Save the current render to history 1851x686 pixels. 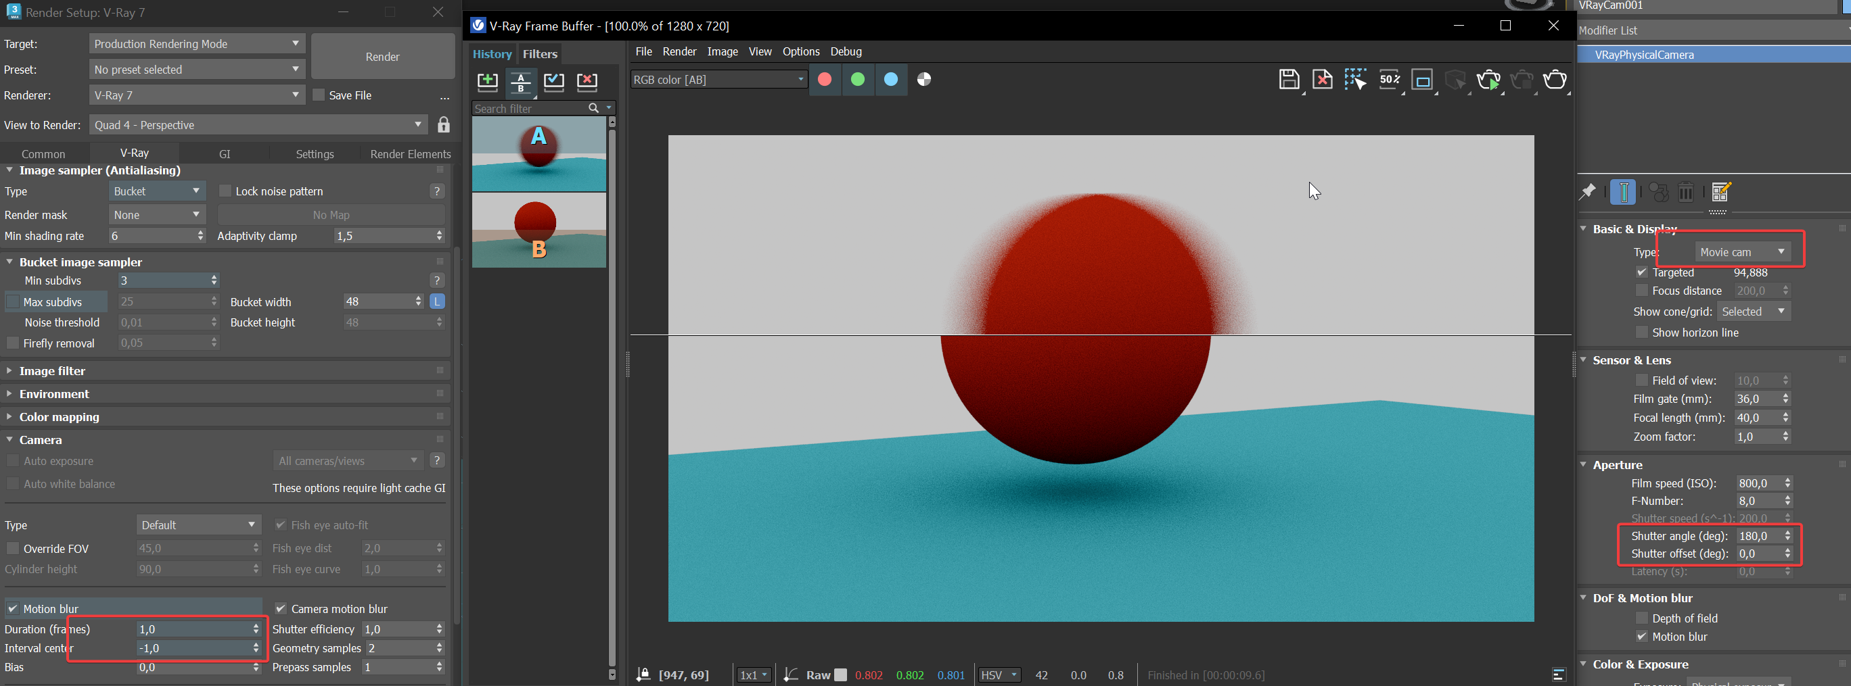point(487,81)
